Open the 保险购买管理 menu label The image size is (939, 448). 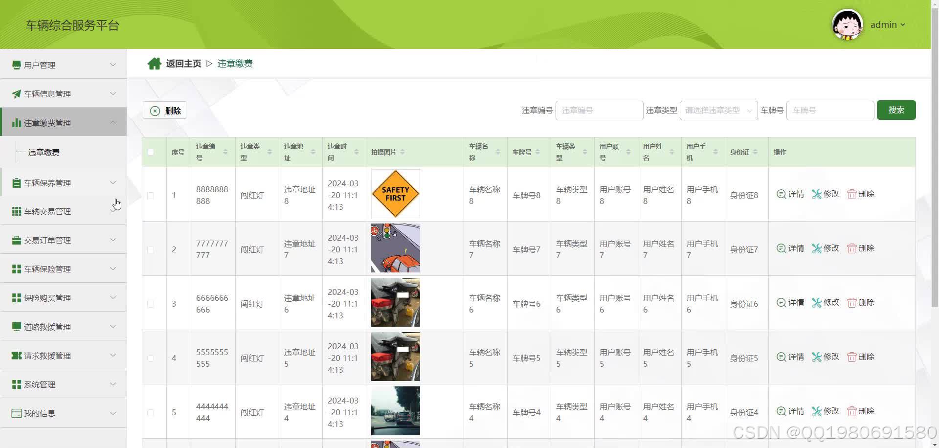[x=47, y=298]
